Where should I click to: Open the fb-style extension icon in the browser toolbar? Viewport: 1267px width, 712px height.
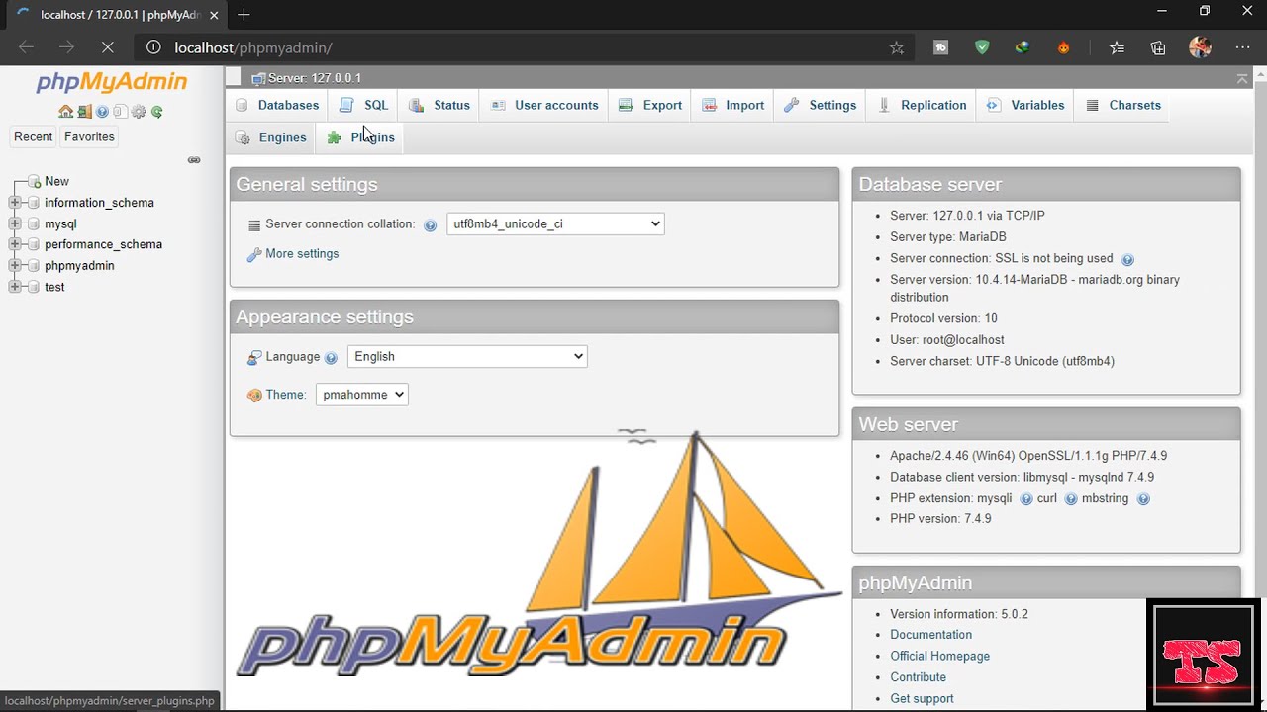(x=940, y=47)
